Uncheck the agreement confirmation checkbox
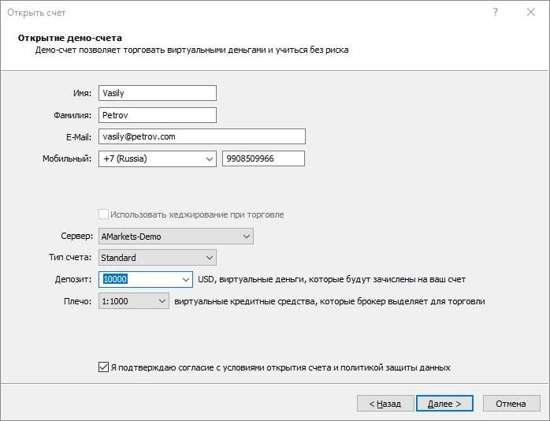 pyautogui.click(x=103, y=367)
